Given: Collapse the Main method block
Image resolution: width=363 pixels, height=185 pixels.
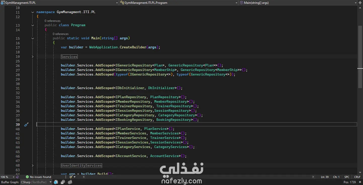Looking at the screenshot, I should (33, 38).
